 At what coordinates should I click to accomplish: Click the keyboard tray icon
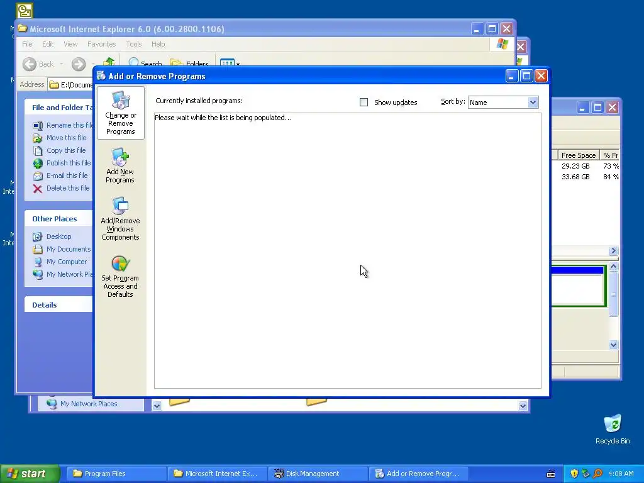(551, 474)
